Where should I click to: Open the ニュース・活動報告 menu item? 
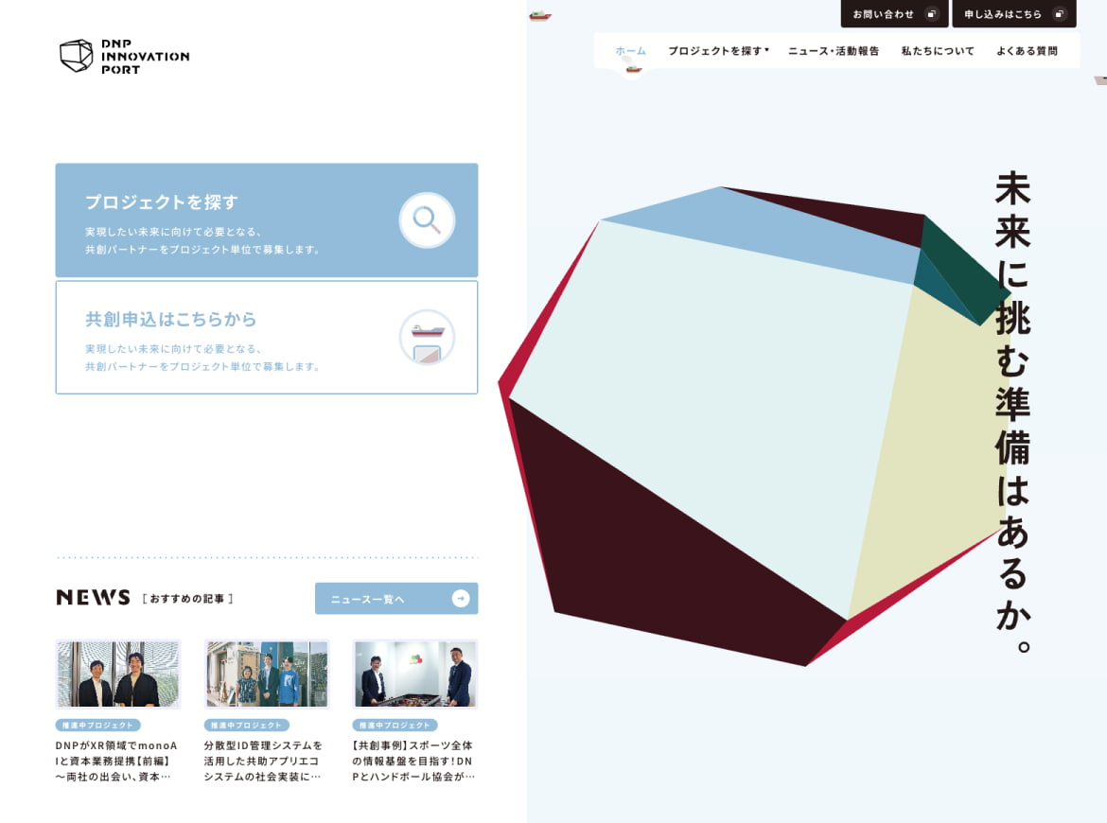pyautogui.click(x=834, y=51)
